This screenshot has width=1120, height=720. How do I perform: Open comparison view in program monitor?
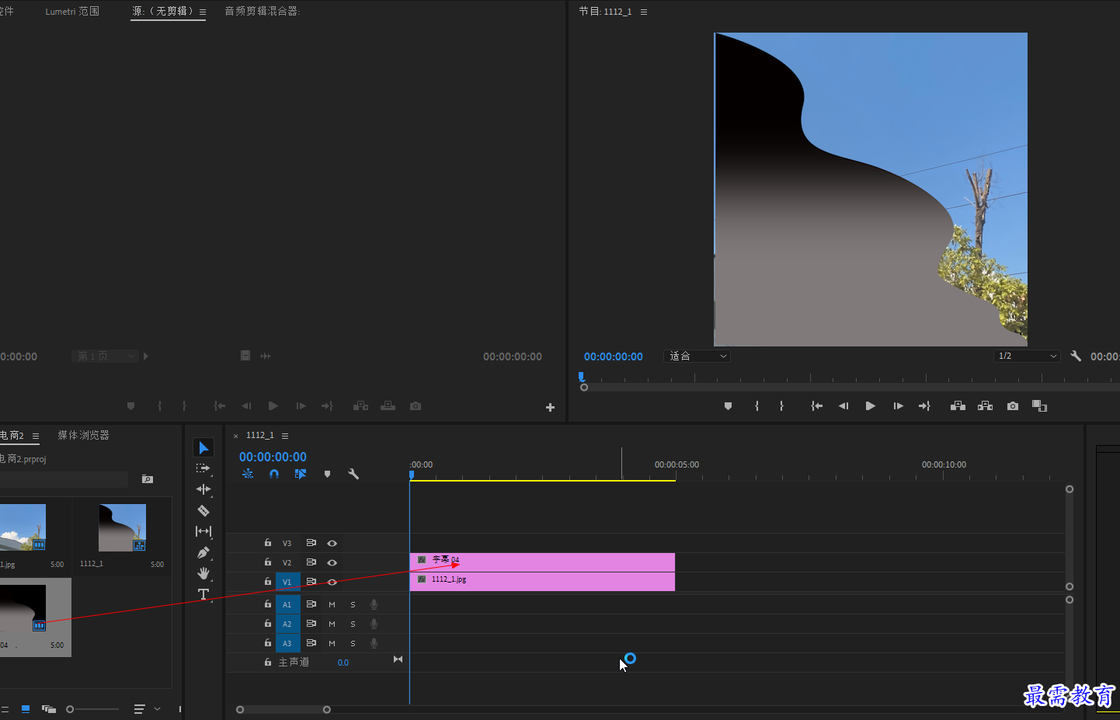point(1039,406)
